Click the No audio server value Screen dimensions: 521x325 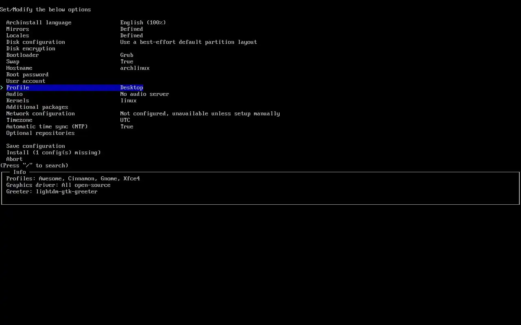(144, 94)
